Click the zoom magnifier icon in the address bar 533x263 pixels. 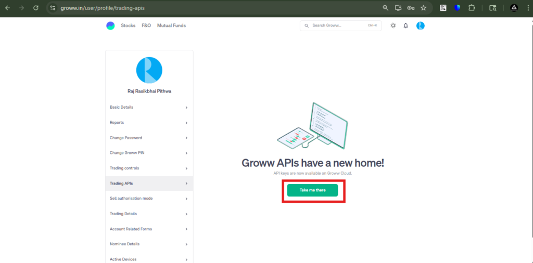[386, 8]
